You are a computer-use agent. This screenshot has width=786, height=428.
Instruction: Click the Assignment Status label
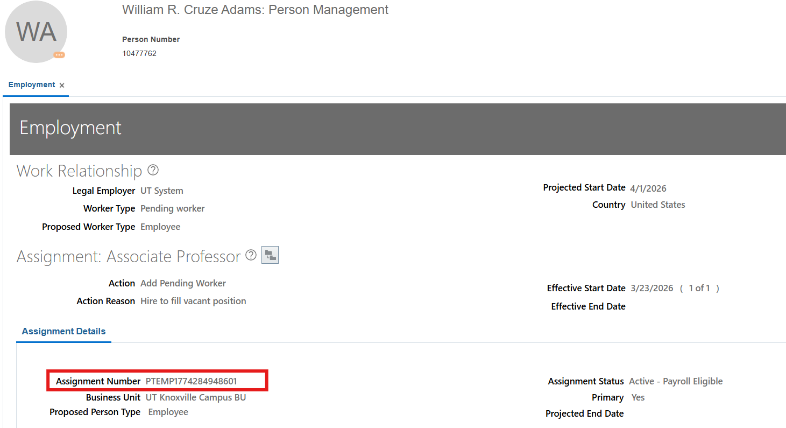pos(586,381)
